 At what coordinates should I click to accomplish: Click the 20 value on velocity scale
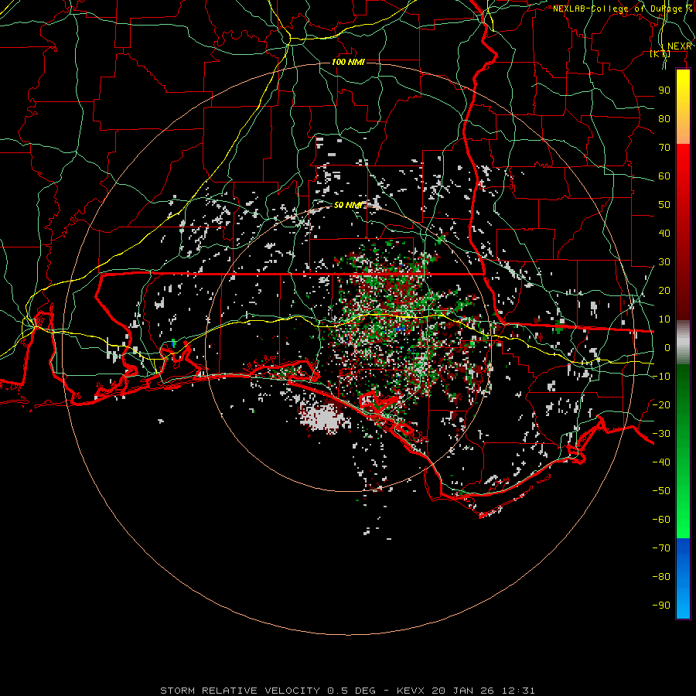[664, 290]
